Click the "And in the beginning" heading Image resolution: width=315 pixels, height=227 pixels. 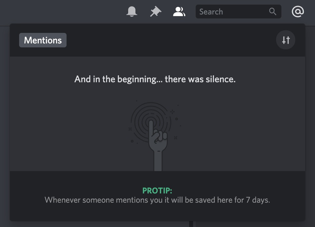point(155,79)
